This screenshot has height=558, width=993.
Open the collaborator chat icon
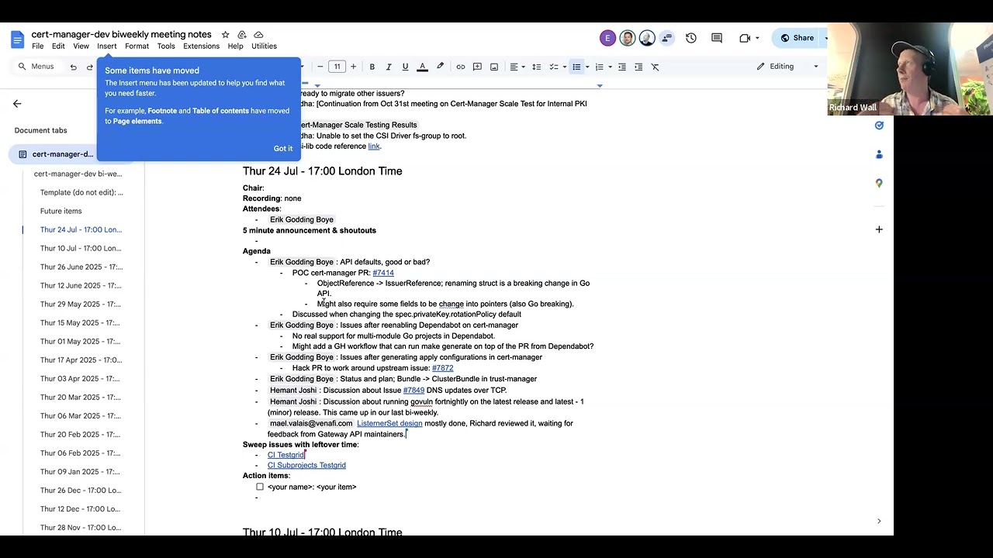click(667, 38)
